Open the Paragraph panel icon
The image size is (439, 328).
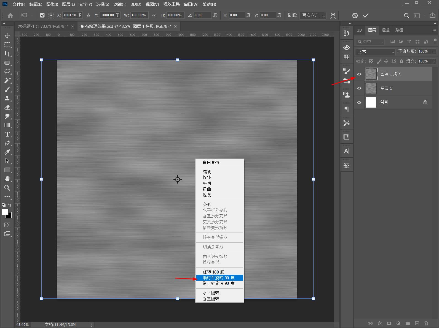pos(347,109)
